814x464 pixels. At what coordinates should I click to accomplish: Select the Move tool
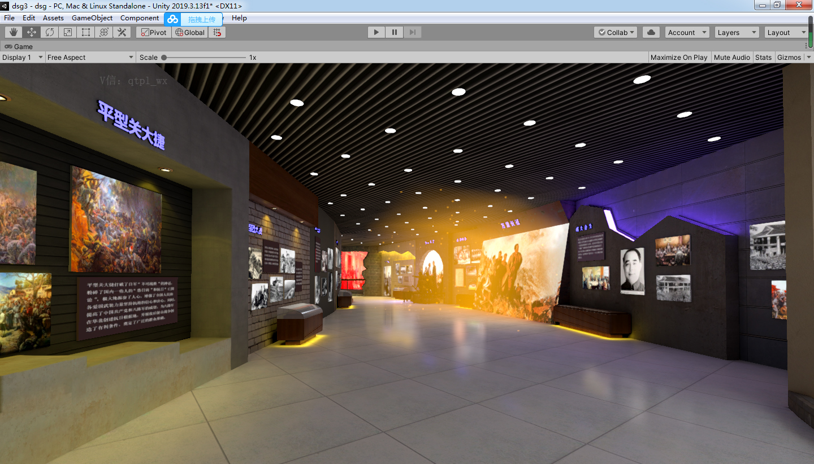point(32,32)
